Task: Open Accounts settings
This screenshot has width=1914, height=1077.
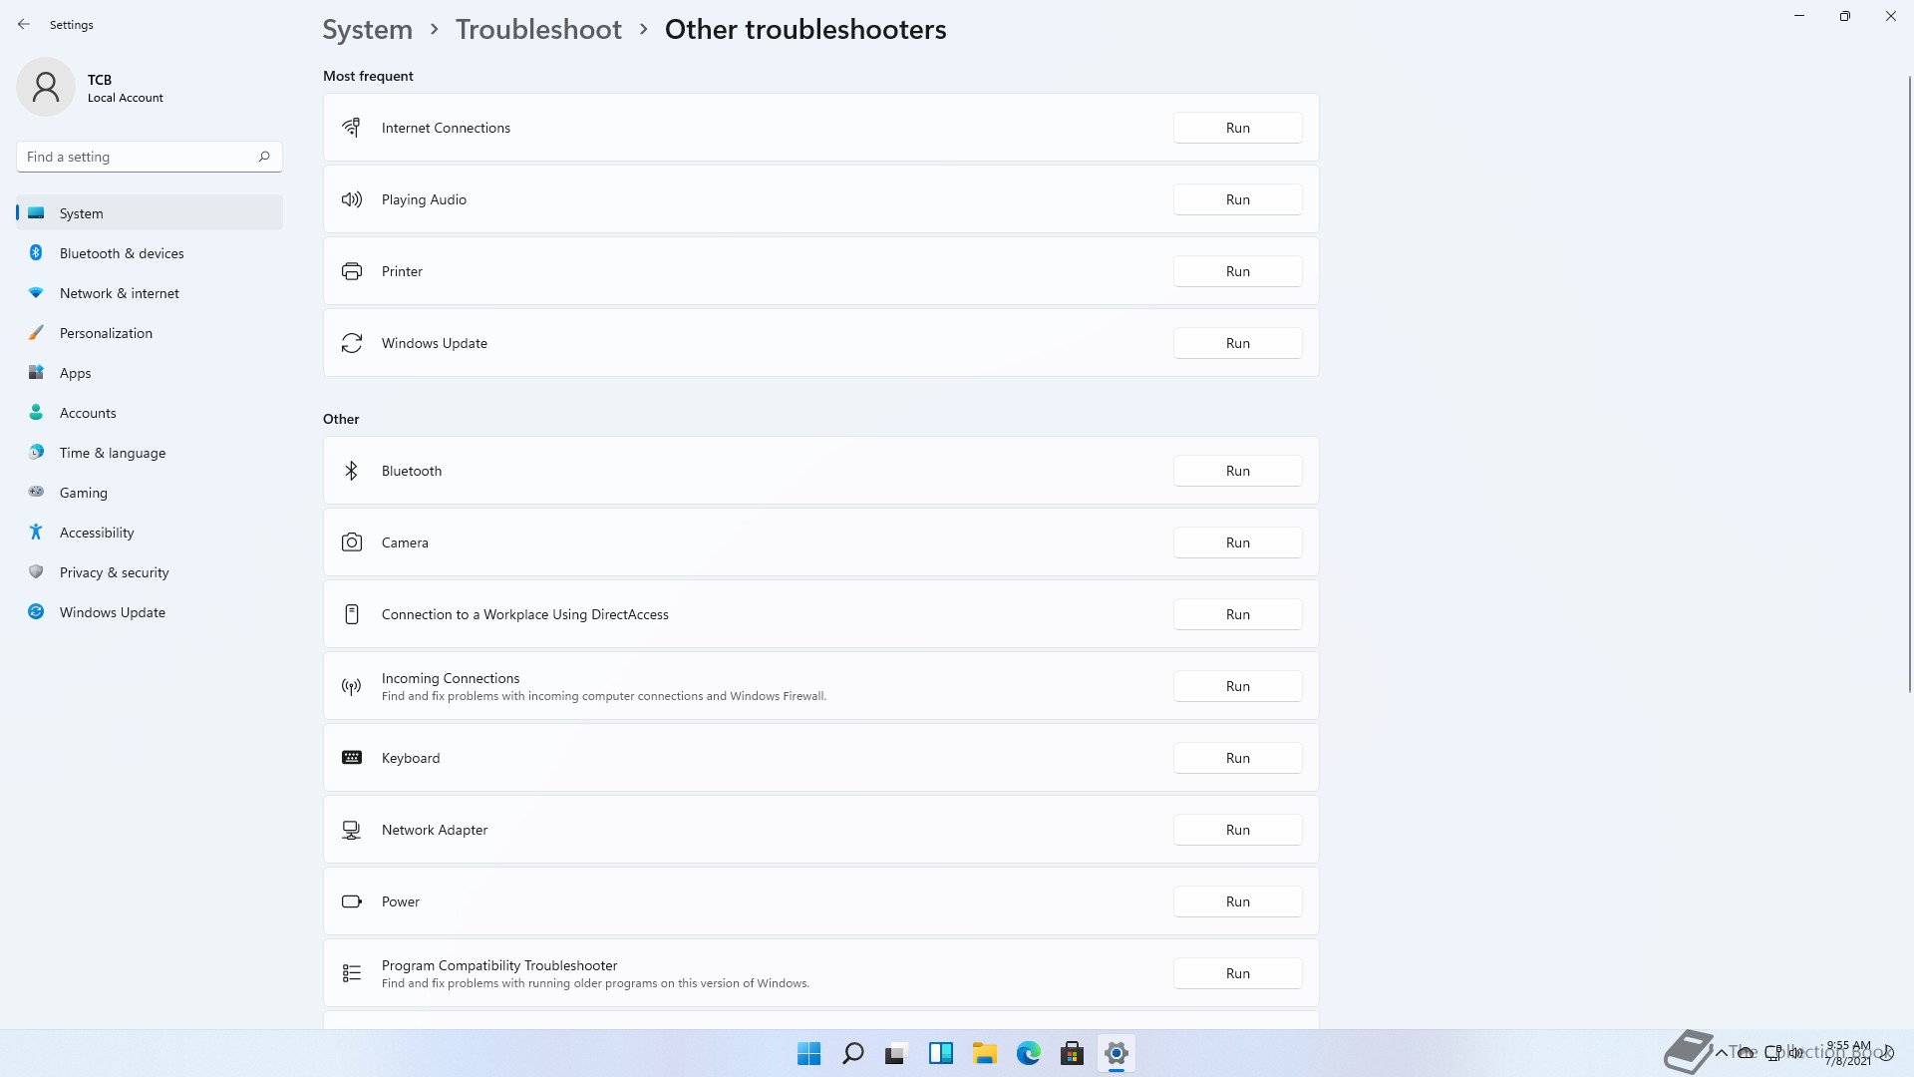Action: point(150,413)
